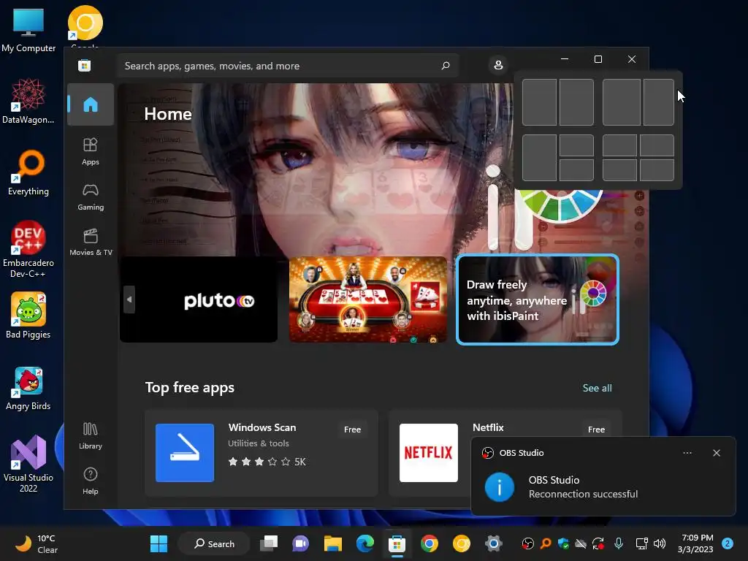
Task: Open the Library in the sidebar
Action: [x=90, y=435]
